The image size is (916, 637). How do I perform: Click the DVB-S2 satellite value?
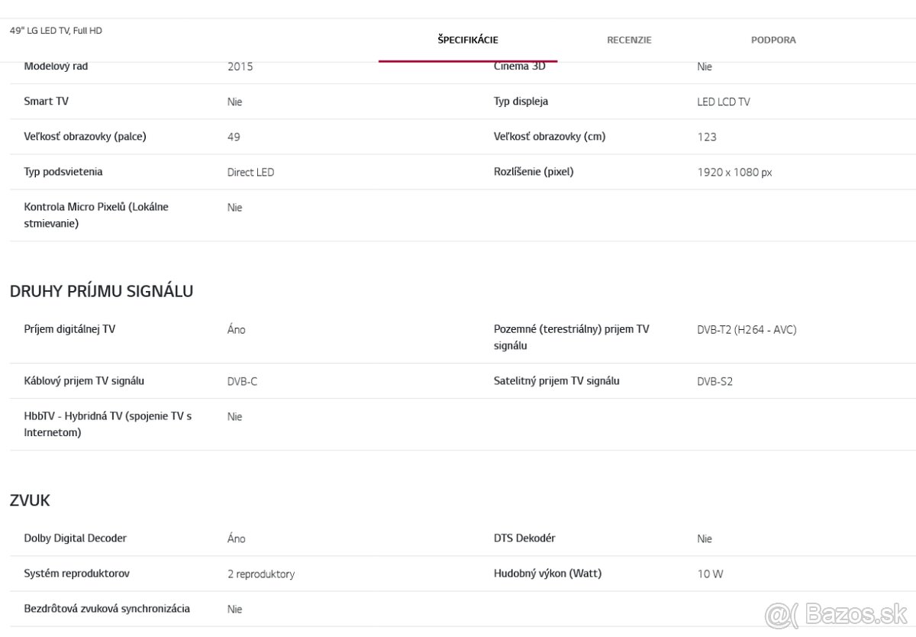[x=714, y=381]
